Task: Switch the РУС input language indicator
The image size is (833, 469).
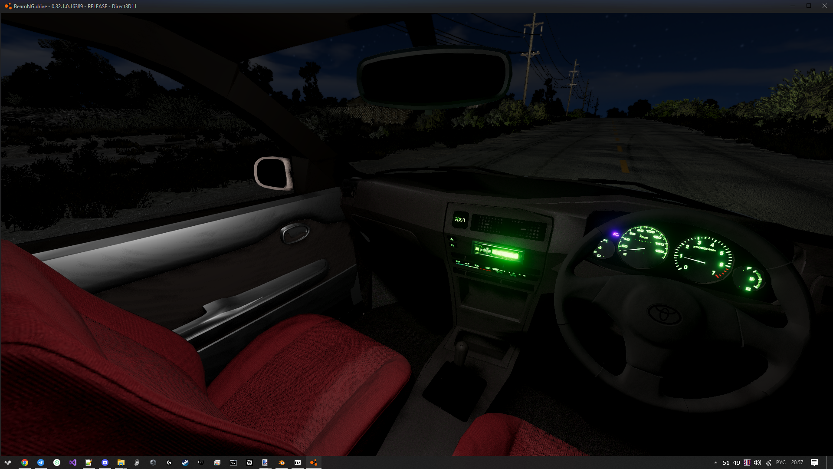Action: coord(781,462)
